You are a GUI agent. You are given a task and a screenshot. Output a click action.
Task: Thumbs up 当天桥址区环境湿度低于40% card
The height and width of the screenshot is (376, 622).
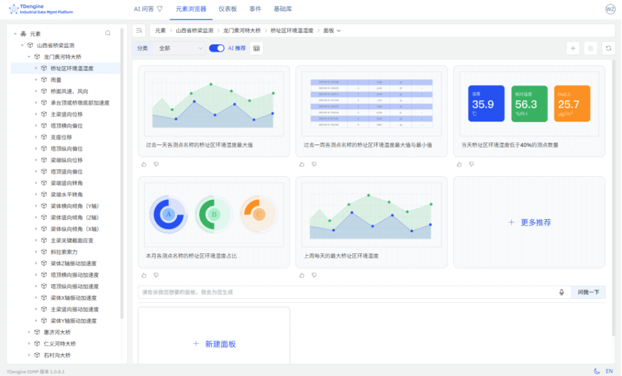459,164
